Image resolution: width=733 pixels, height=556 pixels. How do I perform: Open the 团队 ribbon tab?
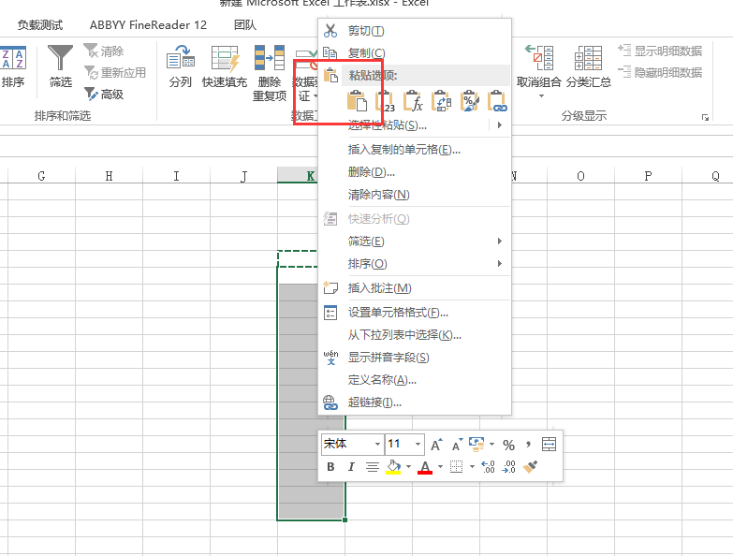tap(245, 24)
